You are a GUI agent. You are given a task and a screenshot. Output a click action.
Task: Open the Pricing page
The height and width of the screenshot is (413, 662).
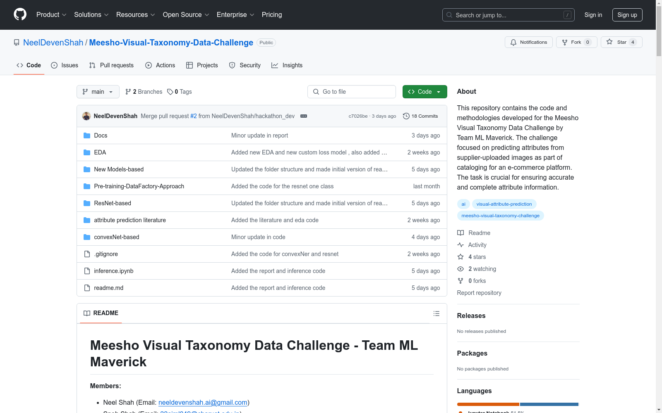click(x=272, y=15)
